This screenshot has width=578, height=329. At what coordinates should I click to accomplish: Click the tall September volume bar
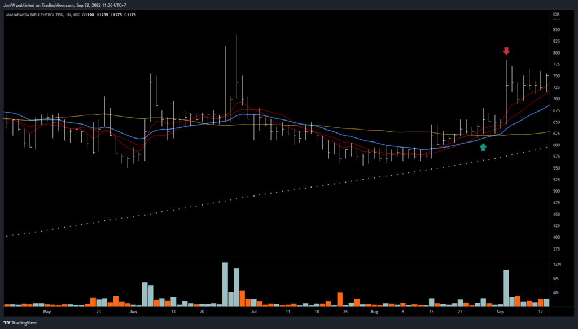506,288
